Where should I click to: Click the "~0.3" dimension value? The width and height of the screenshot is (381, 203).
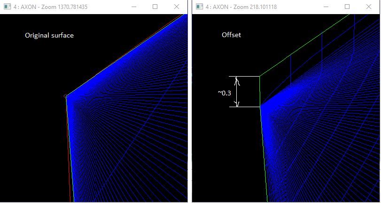coord(224,93)
